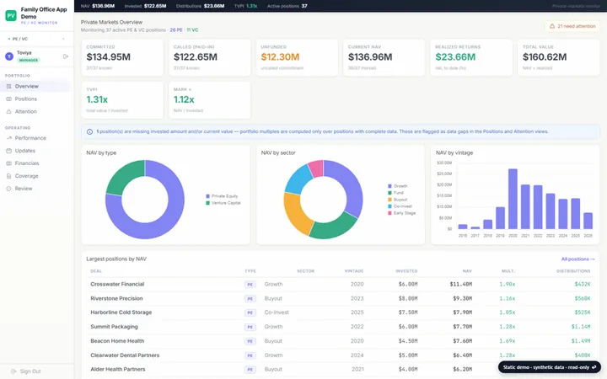Open the Overview page

tap(37, 86)
